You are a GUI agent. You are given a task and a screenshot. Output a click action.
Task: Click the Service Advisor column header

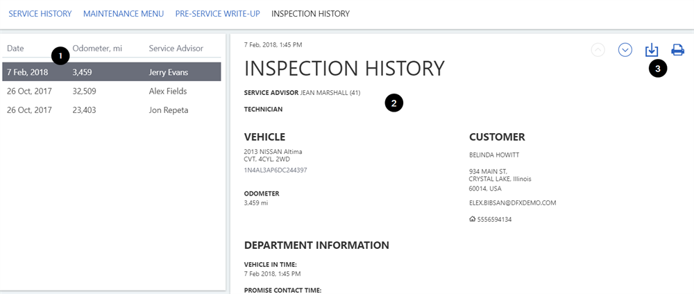pos(176,48)
